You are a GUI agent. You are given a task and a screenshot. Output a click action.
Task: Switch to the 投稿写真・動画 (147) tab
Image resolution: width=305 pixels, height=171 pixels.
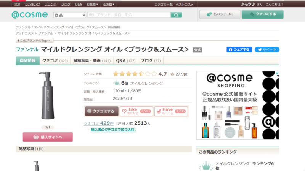[92, 61]
